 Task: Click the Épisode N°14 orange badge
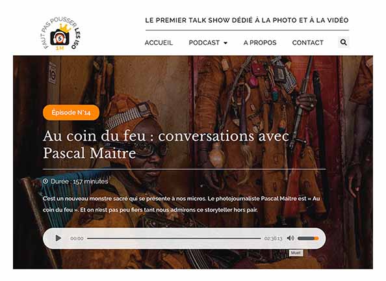(71, 113)
